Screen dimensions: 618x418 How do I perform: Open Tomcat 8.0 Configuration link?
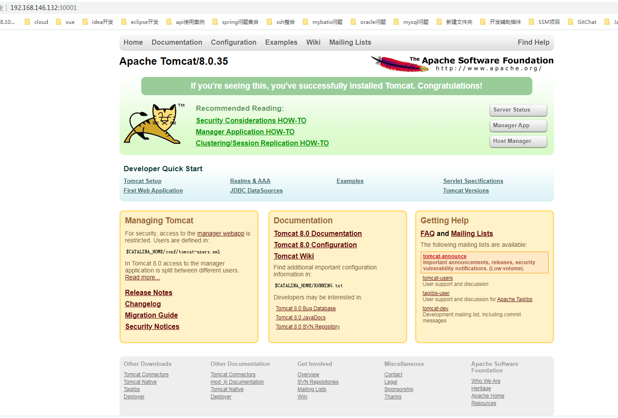click(x=315, y=245)
